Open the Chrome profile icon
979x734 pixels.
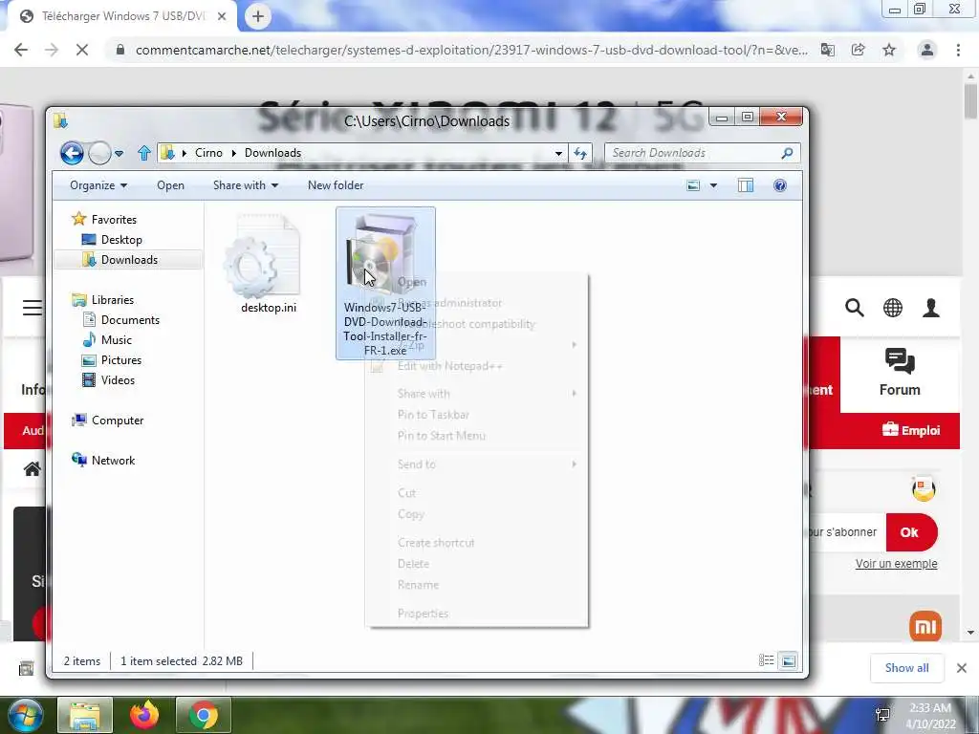927,50
